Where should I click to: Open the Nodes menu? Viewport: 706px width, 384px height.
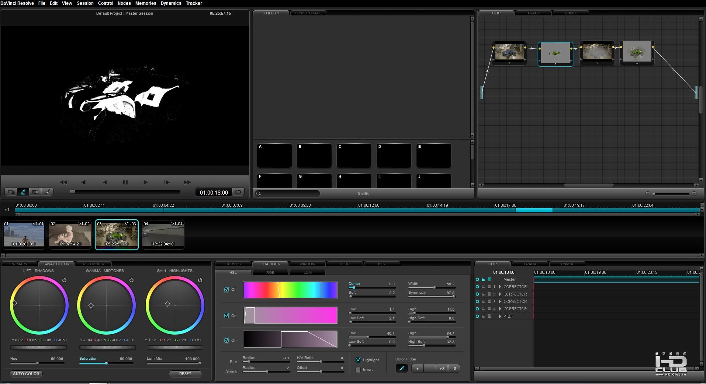tap(124, 3)
